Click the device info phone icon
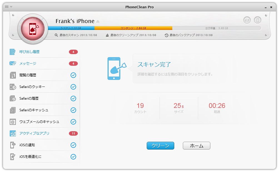The width and height of the screenshot is (279, 172). (x=258, y=20)
